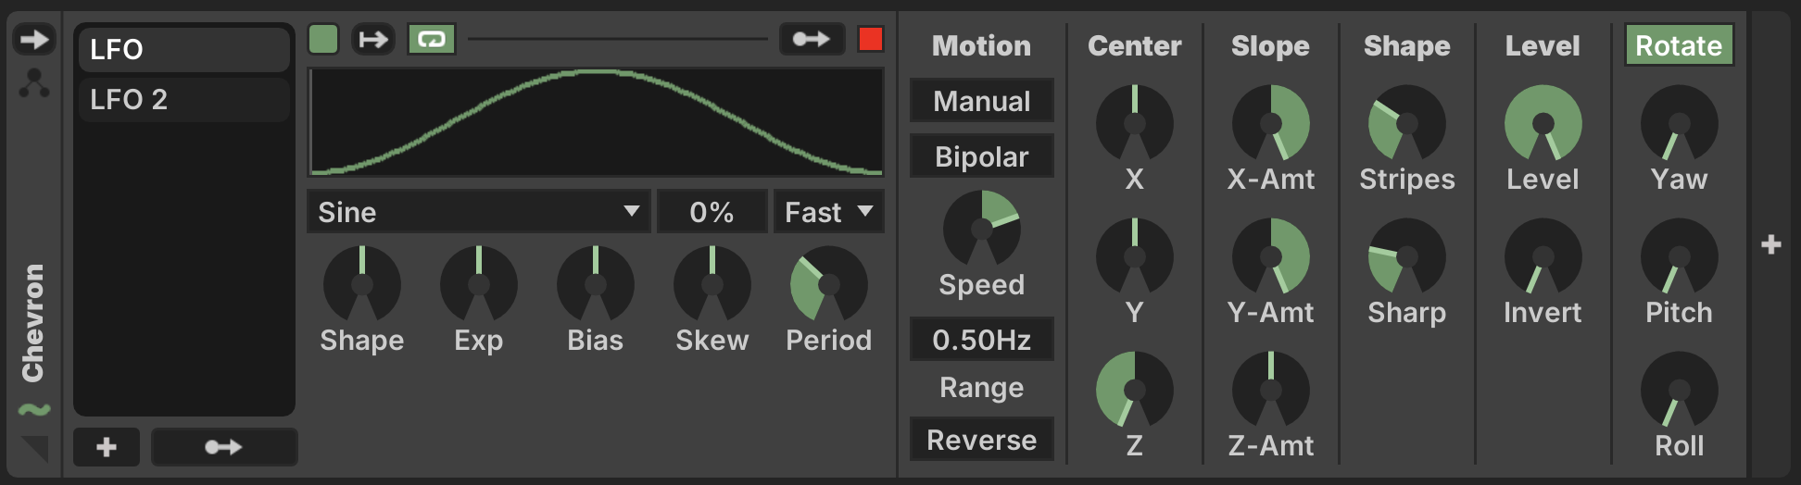Toggle the green LFO enable square

point(323,39)
